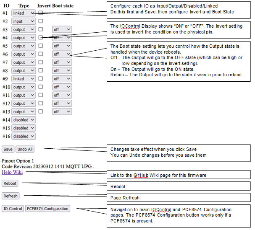Open the Boot state dropdown for IO #5
The image size is (255, 230).
62,46
